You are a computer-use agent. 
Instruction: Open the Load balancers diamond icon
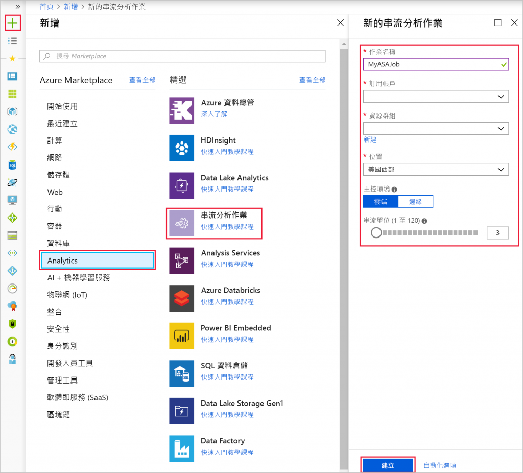click(x=12, y=218)
